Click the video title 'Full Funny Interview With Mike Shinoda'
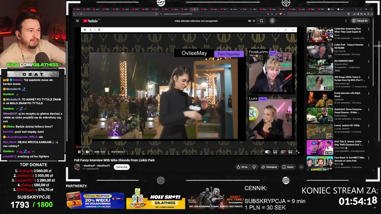The width and height of the screenshot is (381, 214). pos(114,160)
